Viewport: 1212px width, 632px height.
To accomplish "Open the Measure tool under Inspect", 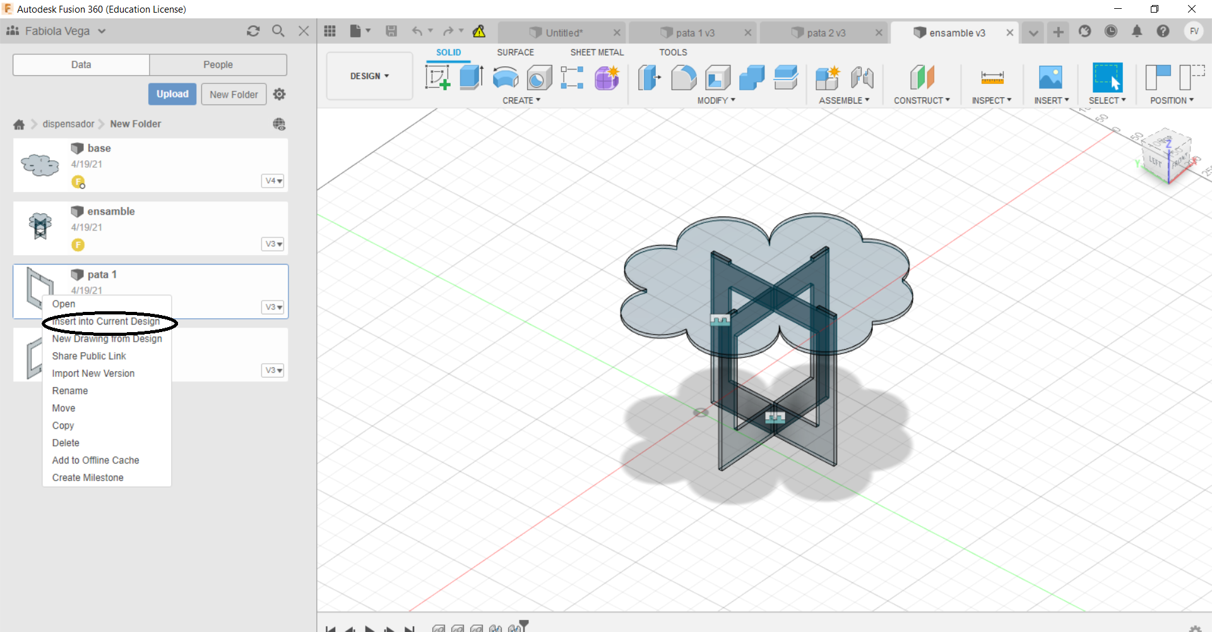I will coord(992,77).
